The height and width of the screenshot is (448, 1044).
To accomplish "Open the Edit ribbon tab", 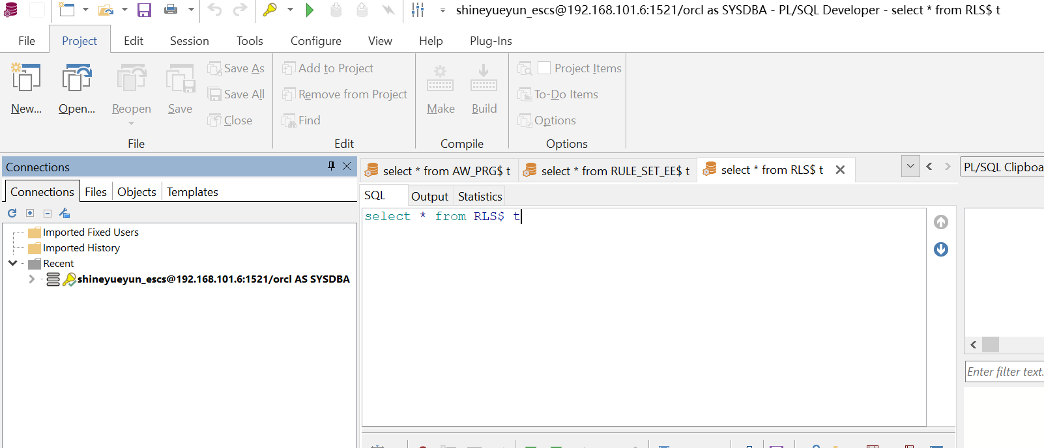I will [134, 41].
